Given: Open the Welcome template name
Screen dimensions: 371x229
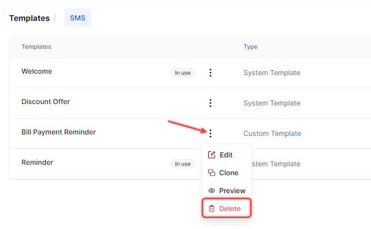Looking at the screenshot, I should [37, 71].
